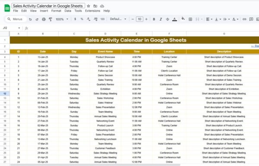The height and width of the screenshot is (166, 259).
Task: Edit the font size field
Action: coord(139,19)
